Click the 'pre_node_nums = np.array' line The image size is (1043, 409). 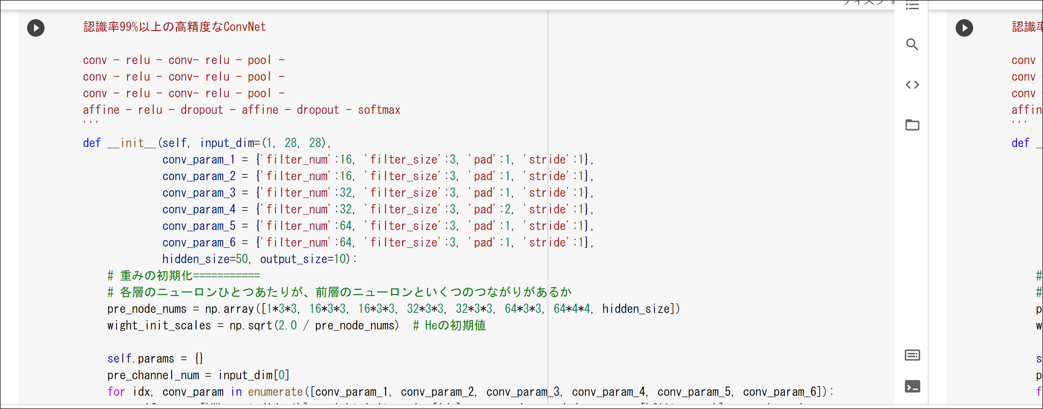[x=394, y=309]
